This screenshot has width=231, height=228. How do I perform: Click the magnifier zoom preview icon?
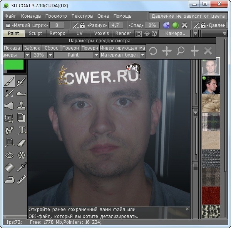[181, 51]
